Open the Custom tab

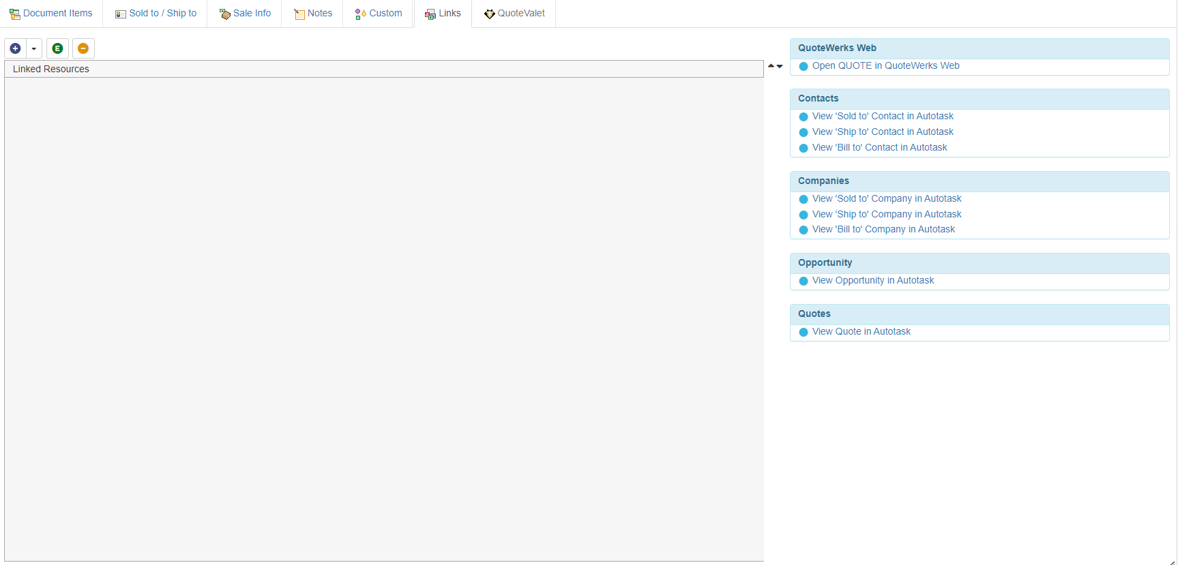click(x=379, y=14)
